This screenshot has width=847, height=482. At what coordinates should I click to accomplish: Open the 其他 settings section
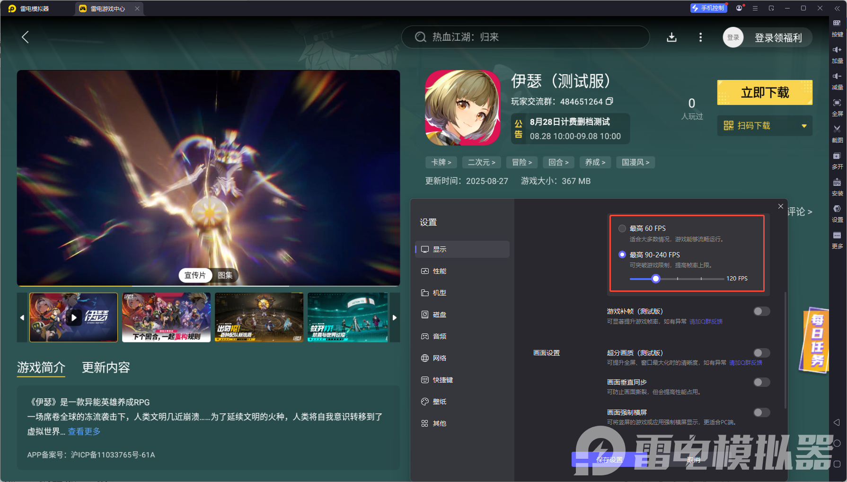tap(462, 423)
